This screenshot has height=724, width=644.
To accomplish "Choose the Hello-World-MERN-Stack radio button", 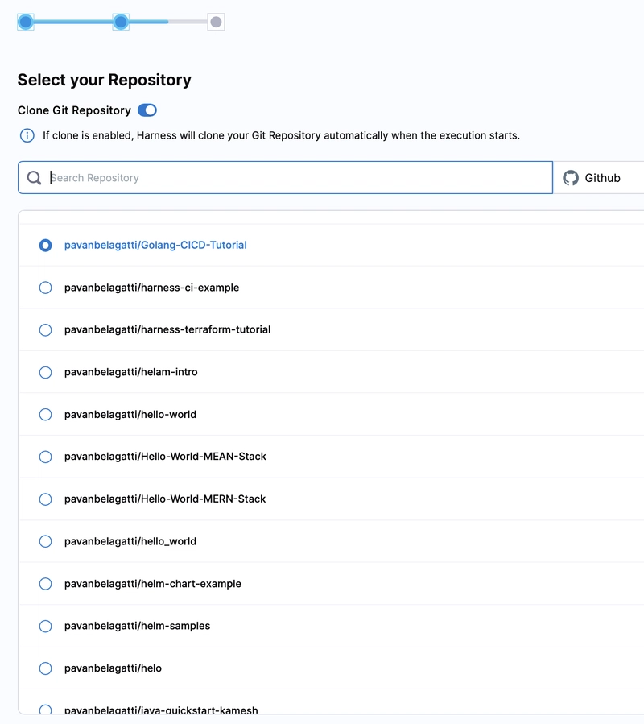I will click(x=46, y=499).
